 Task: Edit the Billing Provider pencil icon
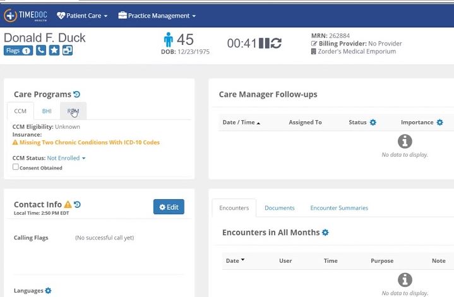[x=314, y=44]
